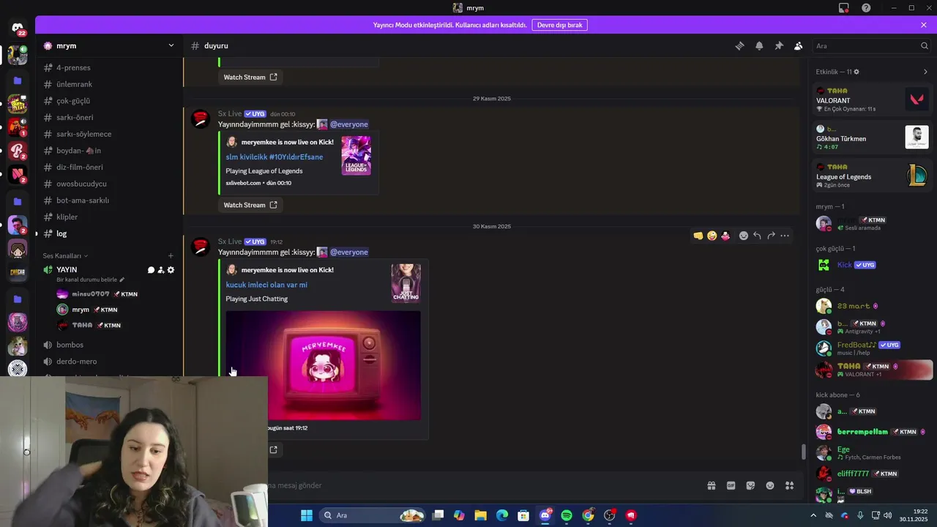Open the GIF picker

click(731, 485)
